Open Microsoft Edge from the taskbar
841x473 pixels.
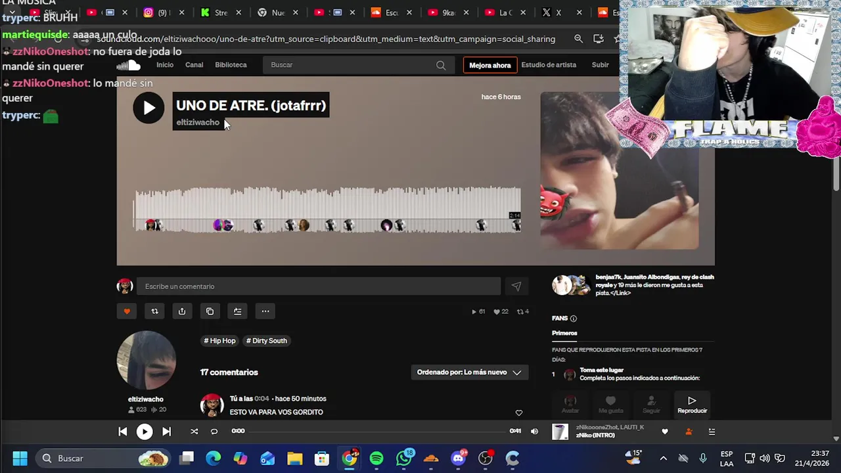click(x=213, y=458)
